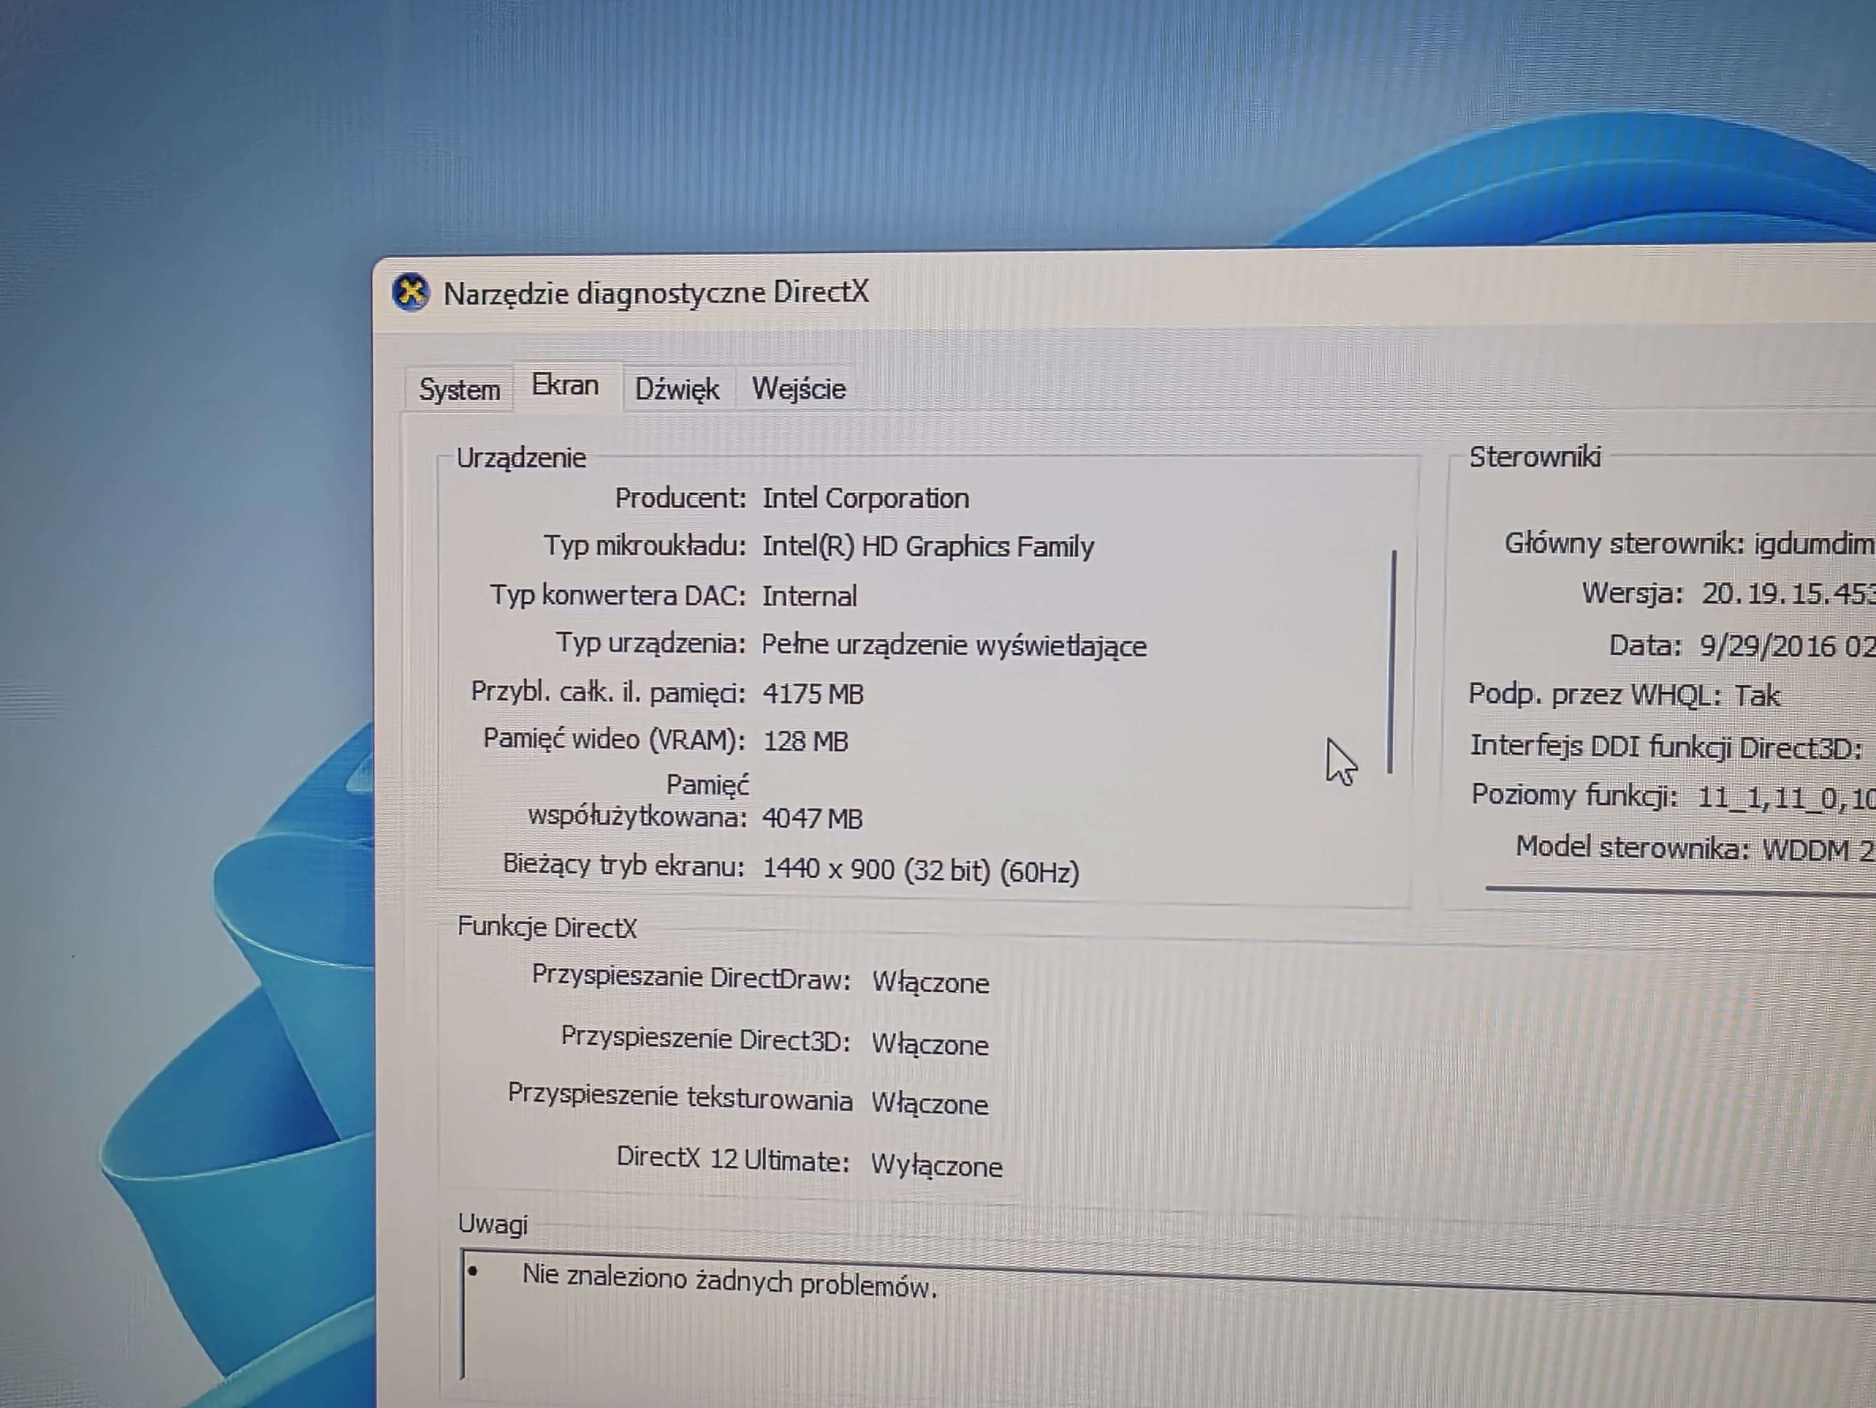Screen dimensions: 1876x1408
Task: Click the Urządzenie panel vertical scrollbar
Action: click(x=1392, y=662)
